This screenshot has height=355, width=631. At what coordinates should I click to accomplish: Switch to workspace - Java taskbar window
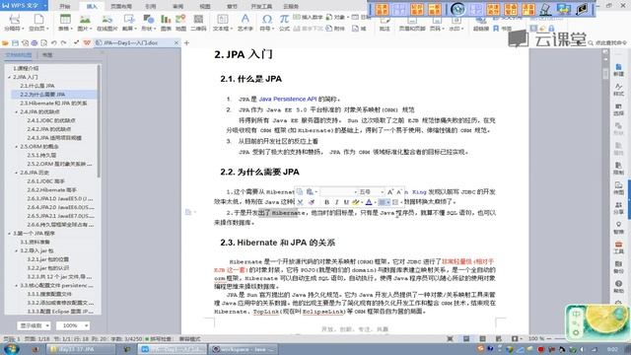245,349
